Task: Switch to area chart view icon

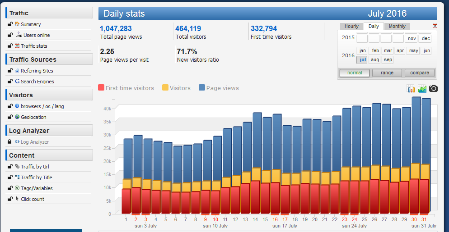Action: coord(422,89)
